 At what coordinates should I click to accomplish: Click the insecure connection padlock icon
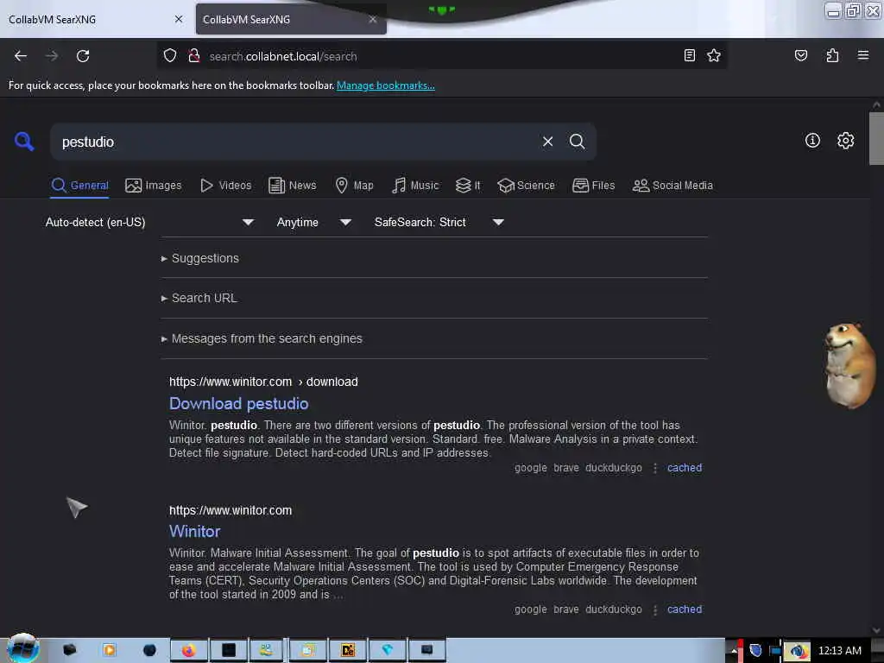pos(194,56)
